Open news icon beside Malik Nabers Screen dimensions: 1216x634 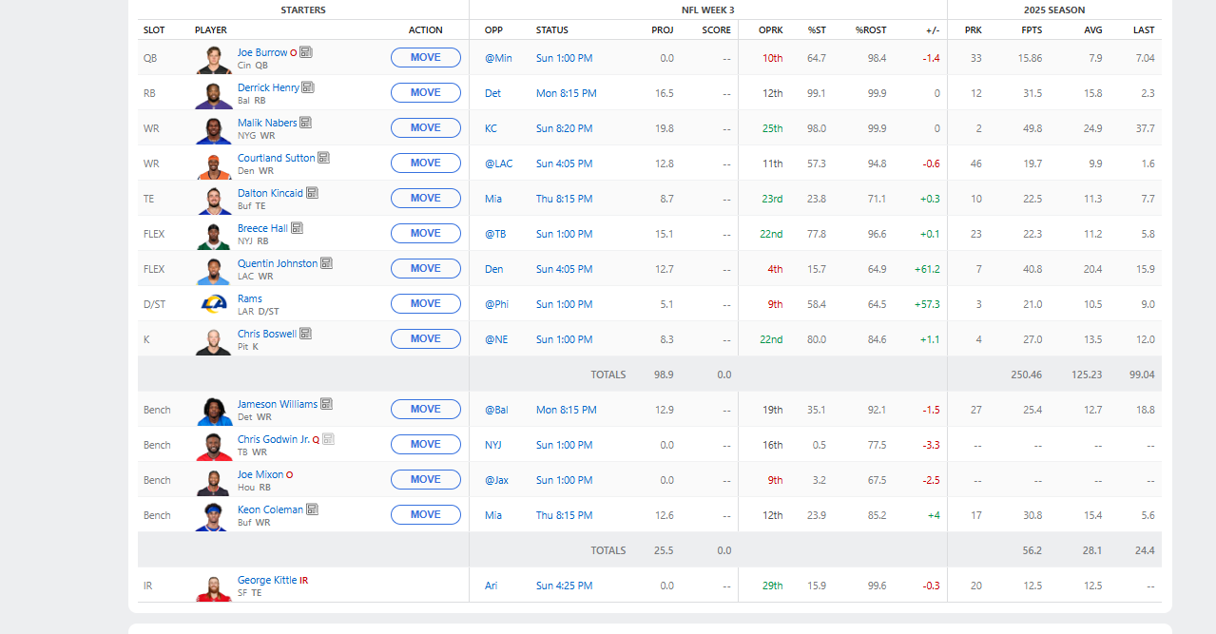point(305,123)
